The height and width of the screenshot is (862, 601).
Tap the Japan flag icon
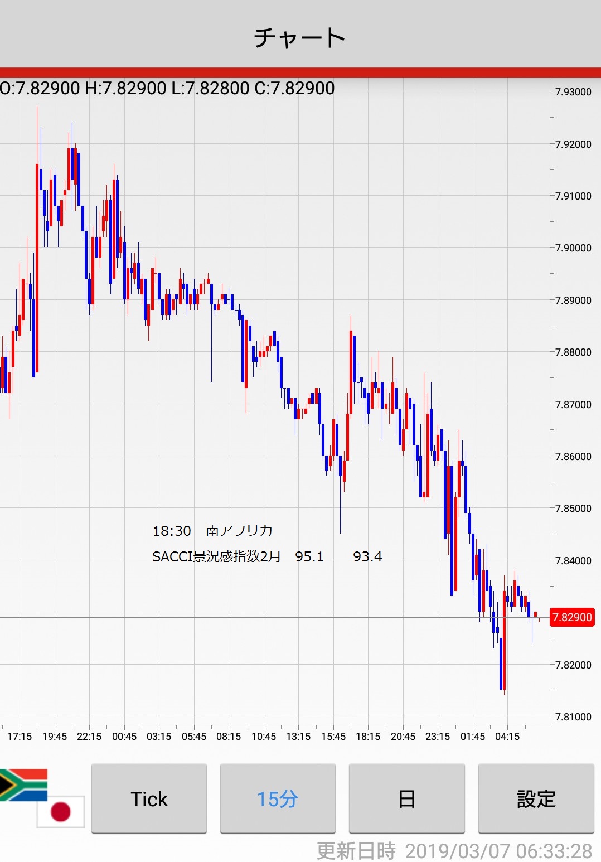(61, 811)
